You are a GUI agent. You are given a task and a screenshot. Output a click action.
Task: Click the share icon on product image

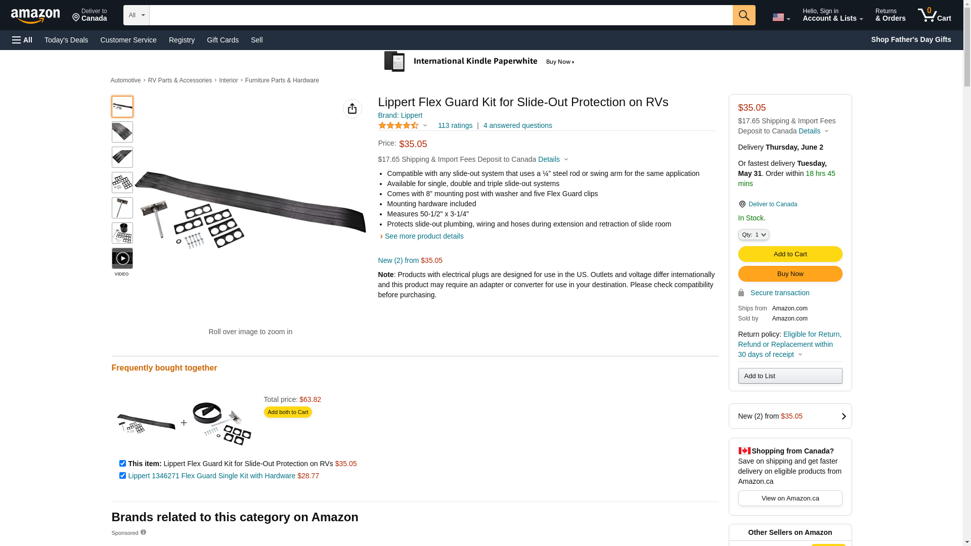tap(352, 109)
